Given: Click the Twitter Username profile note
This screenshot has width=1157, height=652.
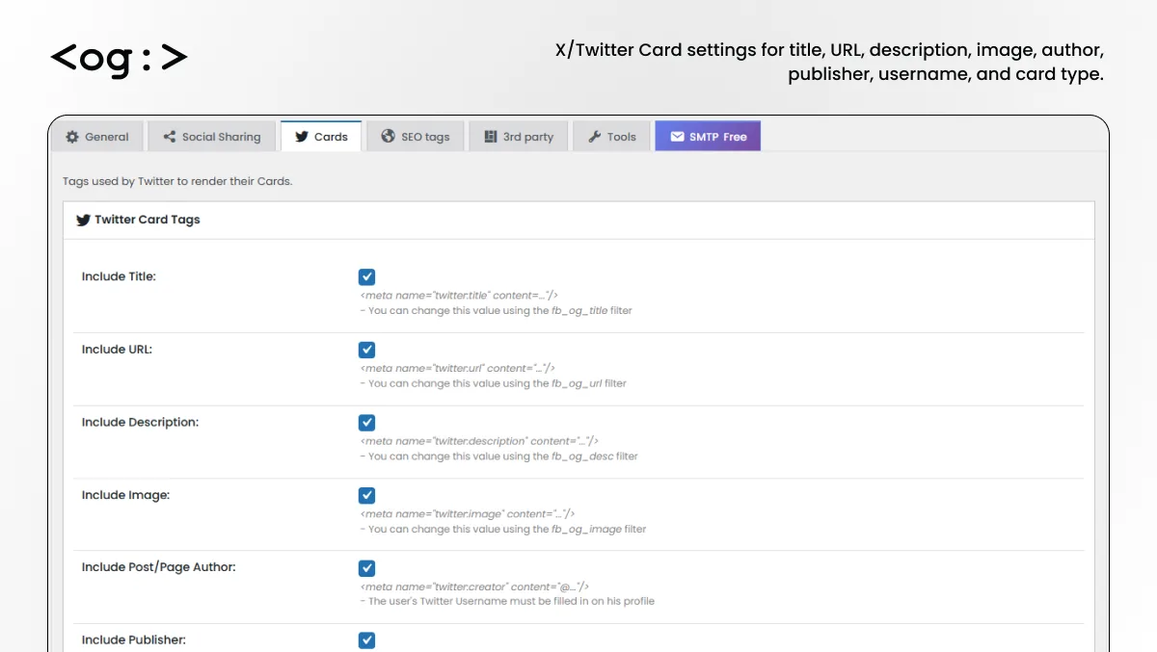Looking at the screenshot, I should 507,601.
